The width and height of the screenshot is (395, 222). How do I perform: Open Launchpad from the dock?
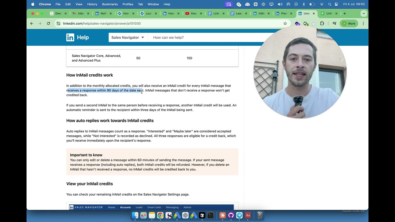[x=143, y=215]
